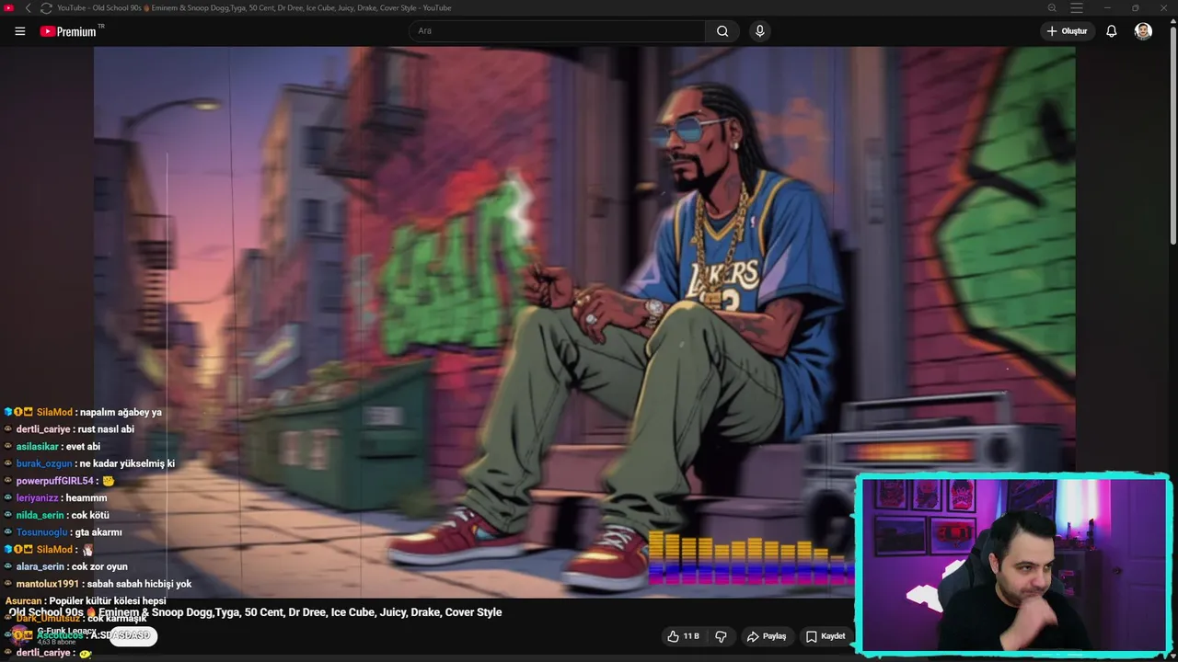
Task: Click the Kaydet save button
Action: [x=826, y=636]
